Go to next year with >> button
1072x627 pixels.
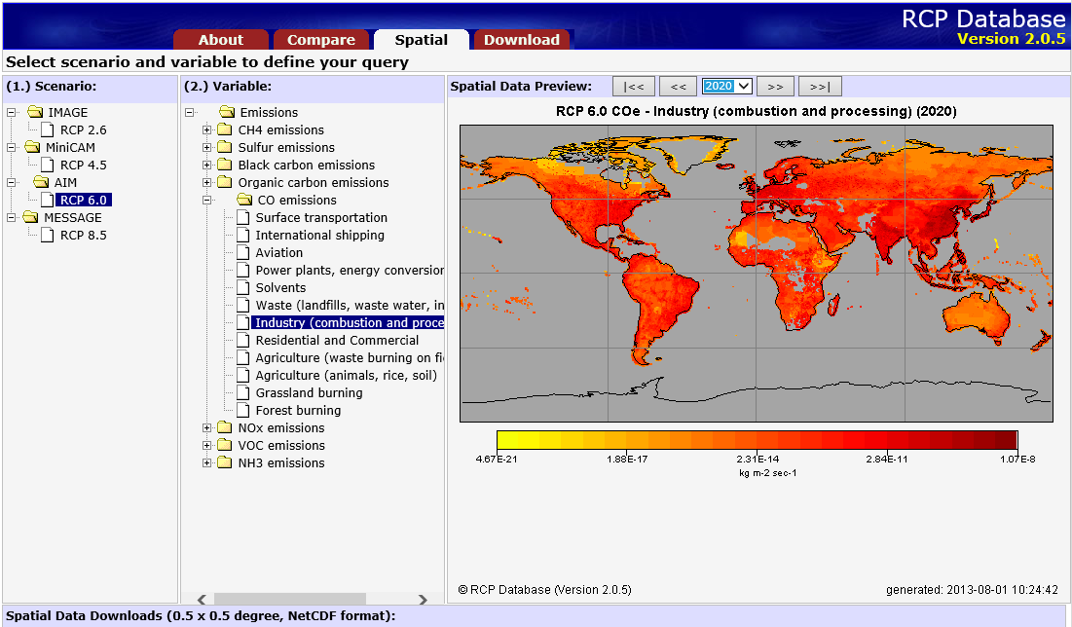pos(775,86)
